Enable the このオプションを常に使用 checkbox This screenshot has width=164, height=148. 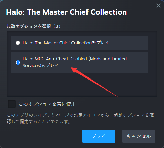(12, 104)
